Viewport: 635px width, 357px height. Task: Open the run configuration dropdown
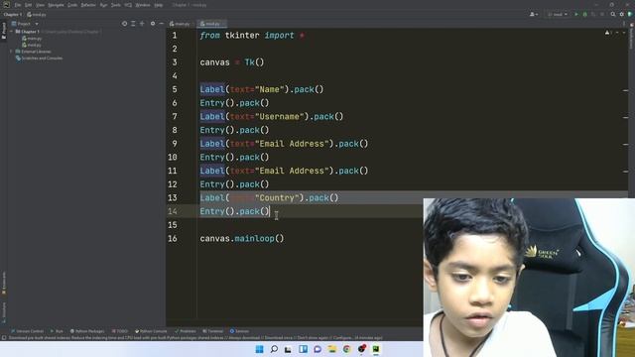coord(558,15)
